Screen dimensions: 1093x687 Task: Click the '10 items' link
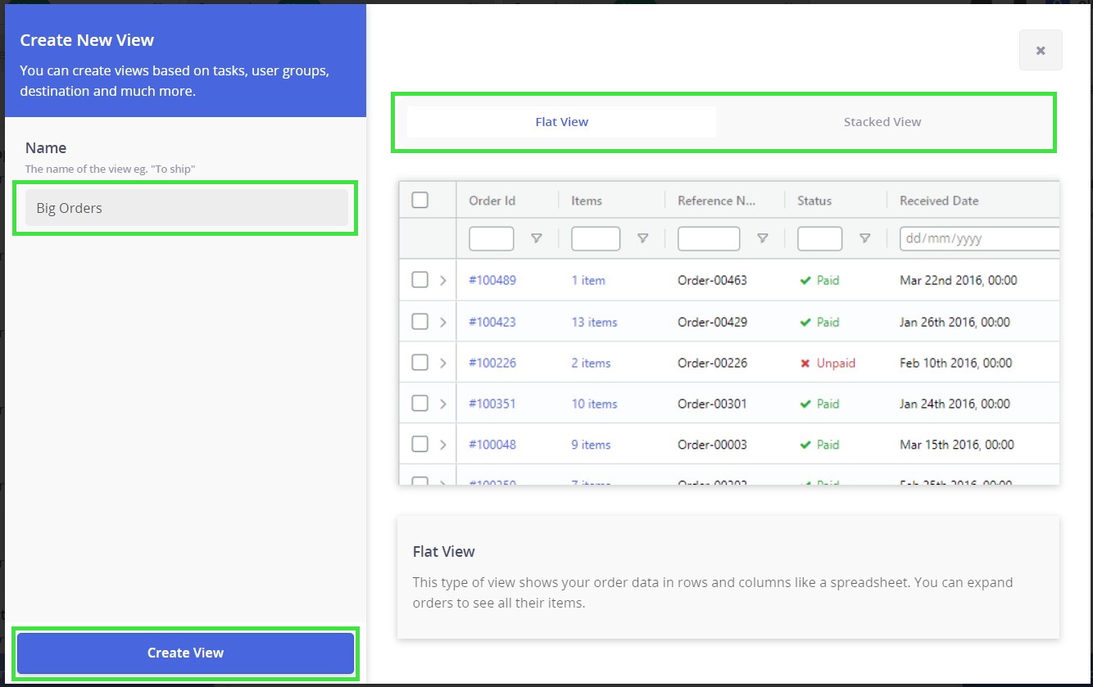click(594, 404)
